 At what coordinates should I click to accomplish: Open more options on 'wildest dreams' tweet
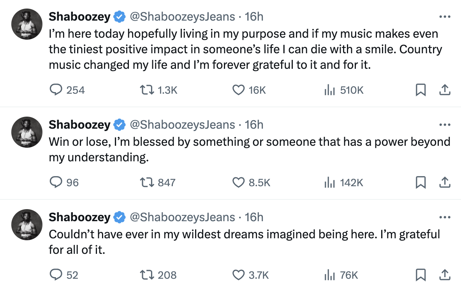point(445,217)
